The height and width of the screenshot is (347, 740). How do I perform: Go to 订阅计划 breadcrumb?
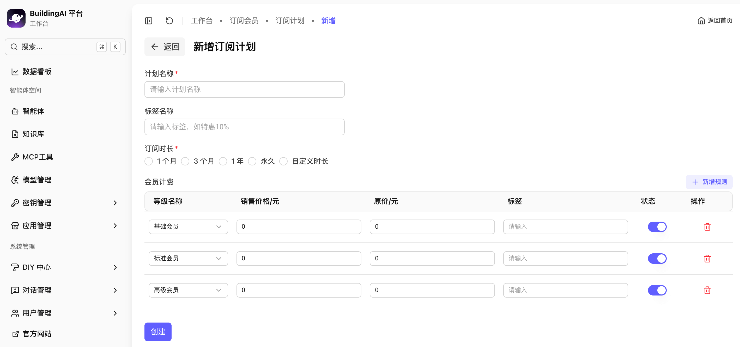click(x=290, y=21)
